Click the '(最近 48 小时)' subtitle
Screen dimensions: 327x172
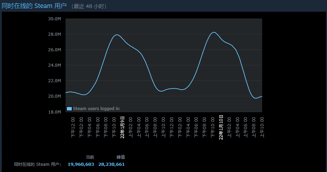[x=89, y=6]
